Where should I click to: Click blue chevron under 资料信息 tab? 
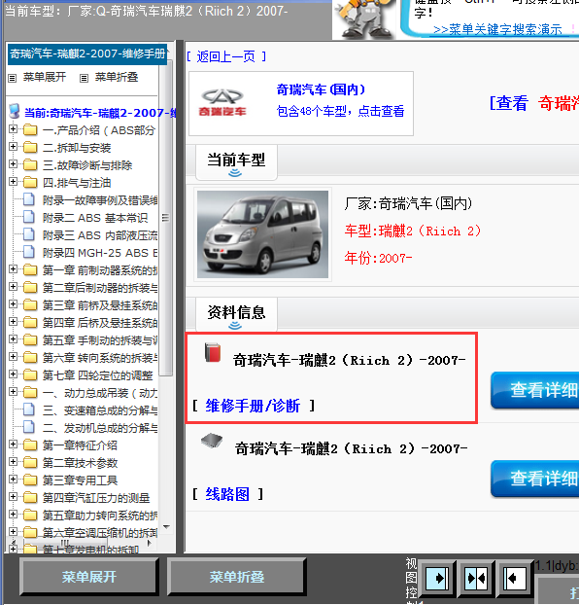235,326
